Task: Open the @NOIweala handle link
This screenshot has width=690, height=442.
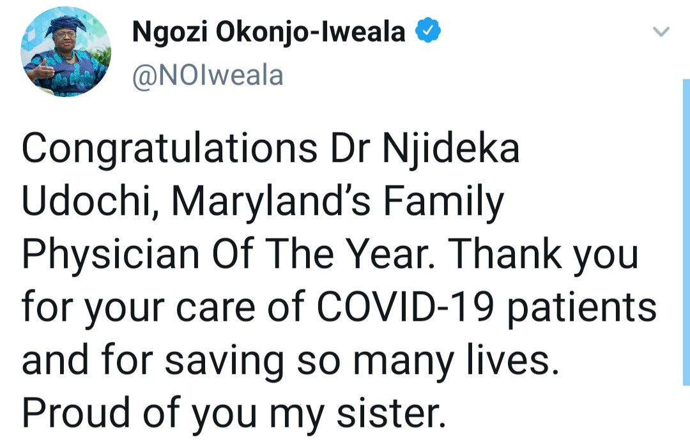Action: tap(207, 75)
